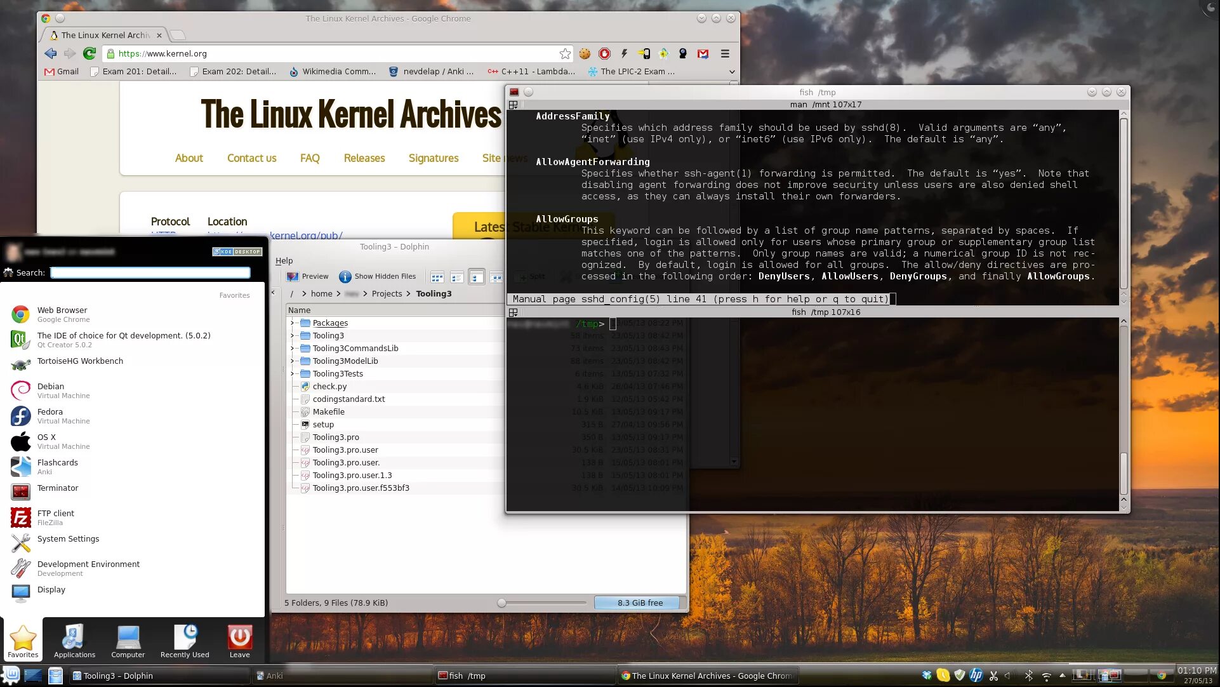
Task: Switch to the Applications tab in launcher
Action: (74, 641)
